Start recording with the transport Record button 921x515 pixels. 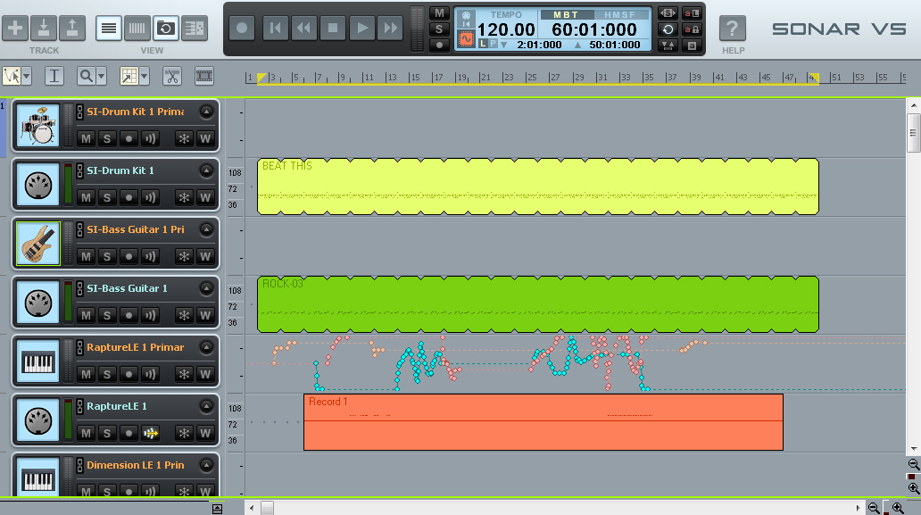(242, 28)
